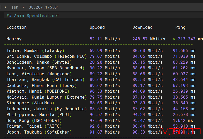Select download value 92.80
203x139 pixels.
[139, 103]
